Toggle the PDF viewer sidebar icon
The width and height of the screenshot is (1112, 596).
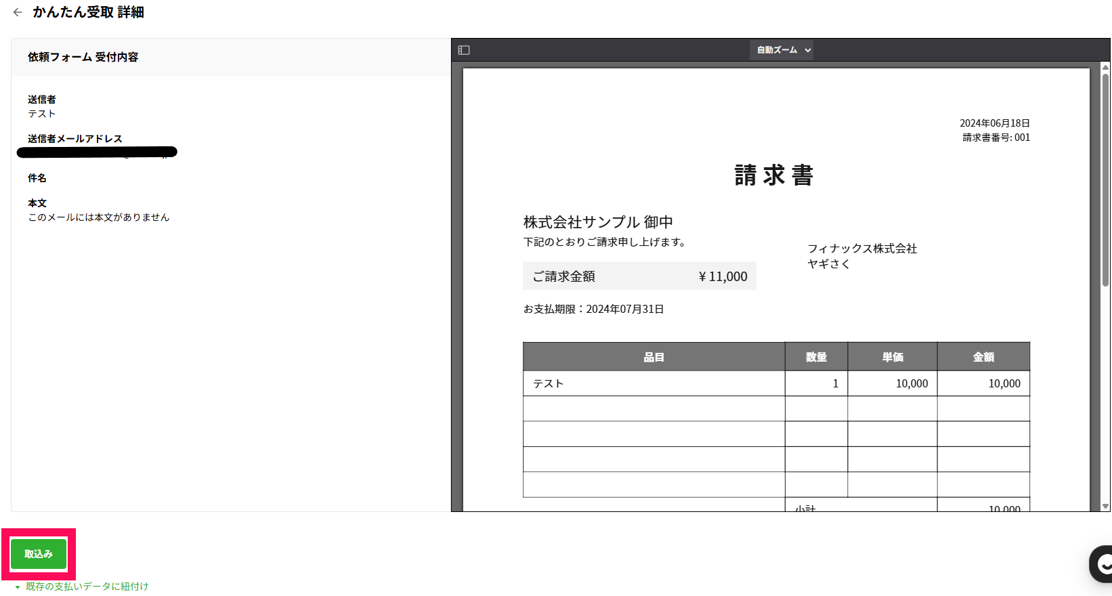464,50
